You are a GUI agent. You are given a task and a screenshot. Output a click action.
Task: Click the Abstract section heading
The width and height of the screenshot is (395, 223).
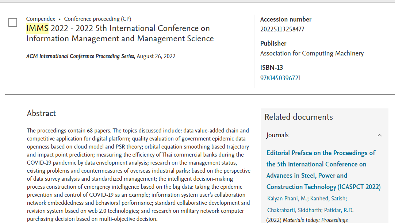(41, 113)
